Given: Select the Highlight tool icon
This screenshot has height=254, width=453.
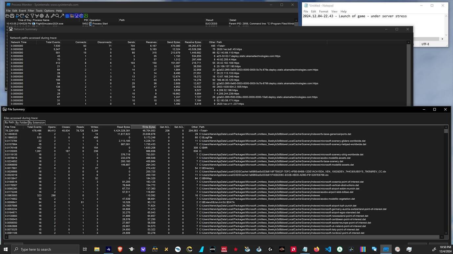Looking at the screenshot, I should coord(37,16).
